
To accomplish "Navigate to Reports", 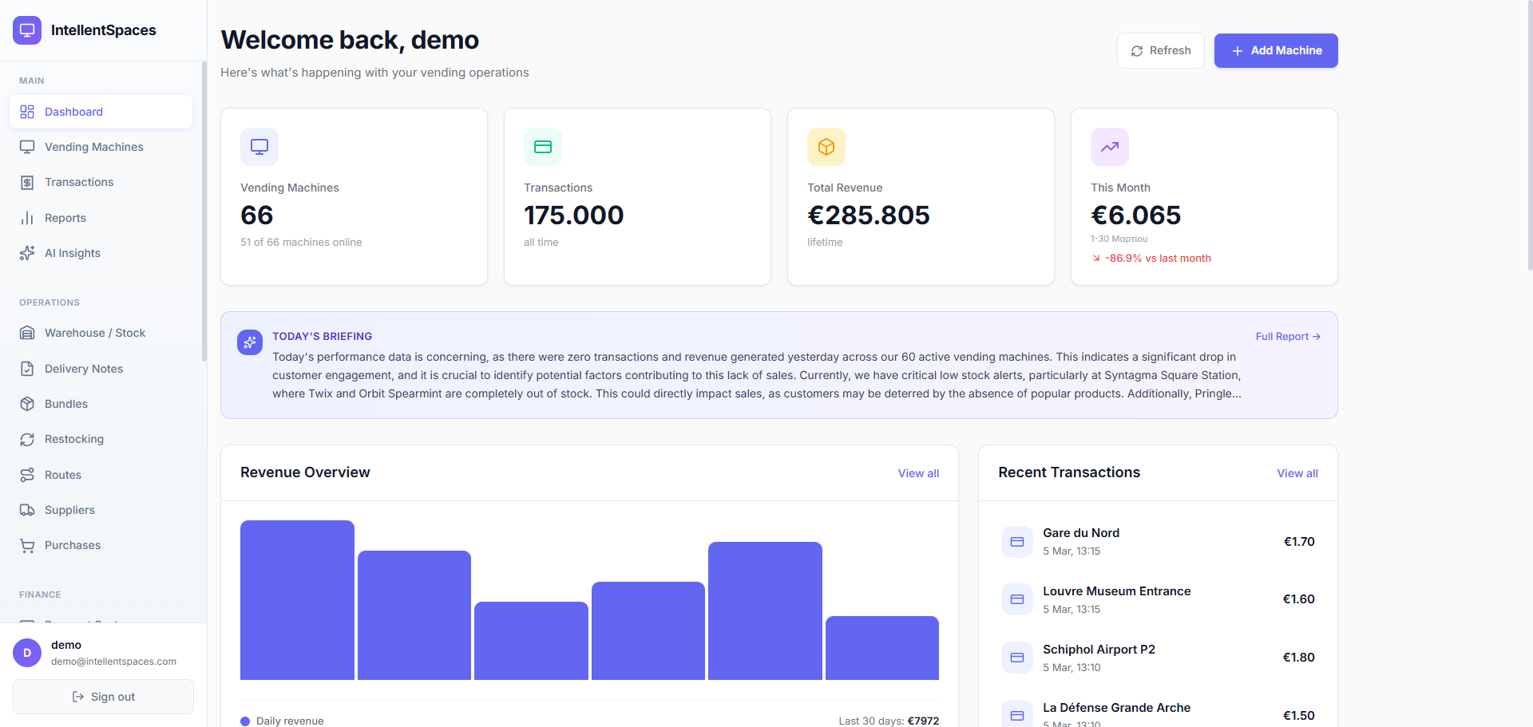I will [x=101, y=218].
